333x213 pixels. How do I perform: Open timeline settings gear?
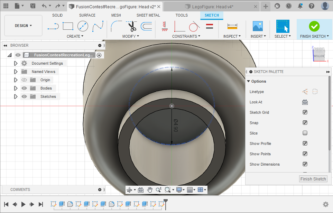[x=326, y=204]
